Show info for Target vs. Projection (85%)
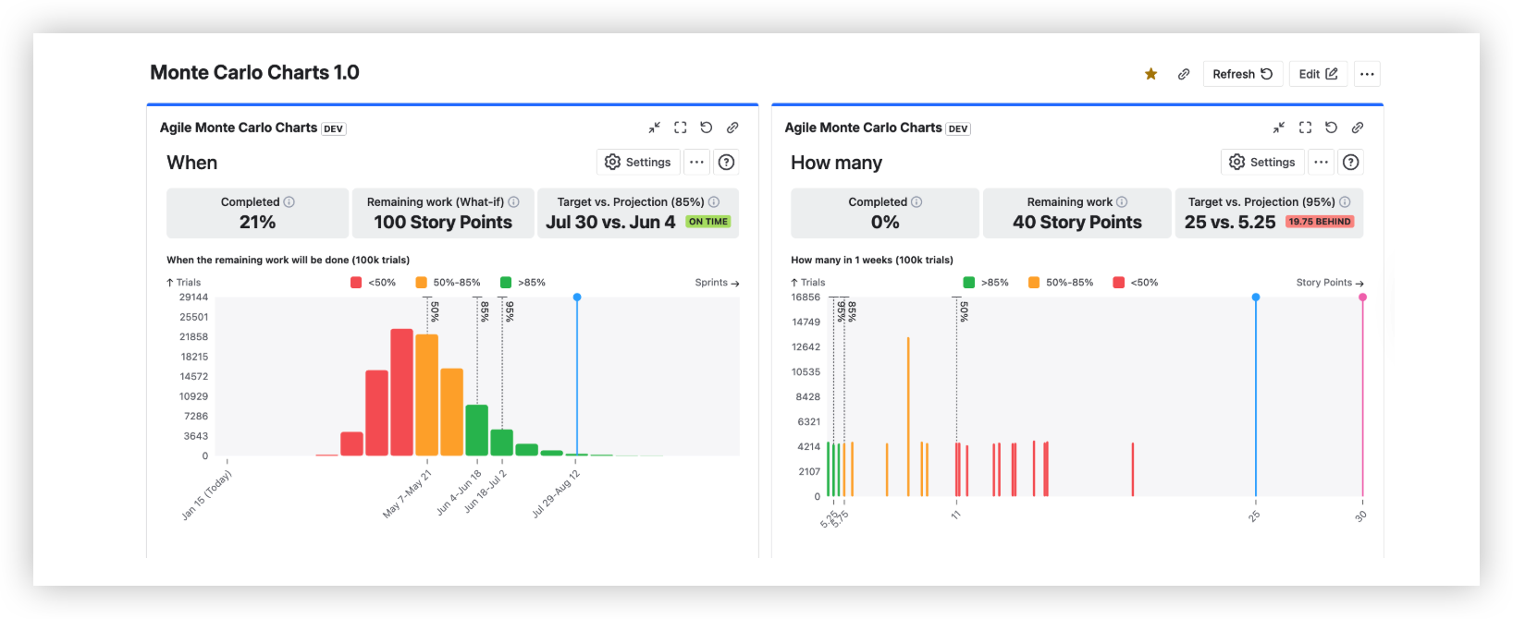 pos(714,202)
